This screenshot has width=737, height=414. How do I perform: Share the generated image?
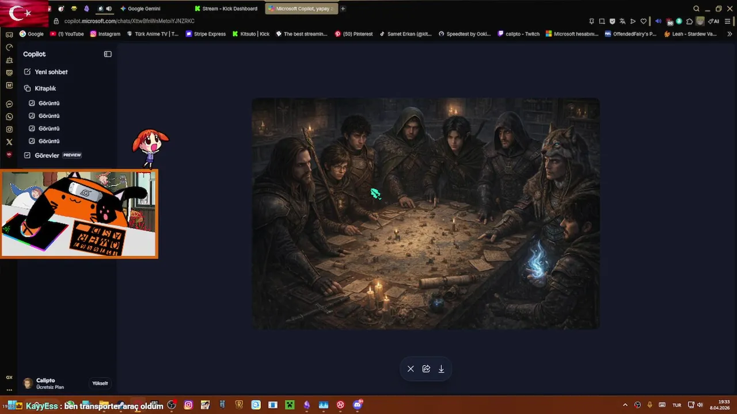point(426,369)
